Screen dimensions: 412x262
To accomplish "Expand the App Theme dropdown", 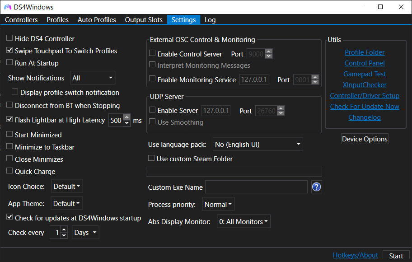I will coord(67,204).
